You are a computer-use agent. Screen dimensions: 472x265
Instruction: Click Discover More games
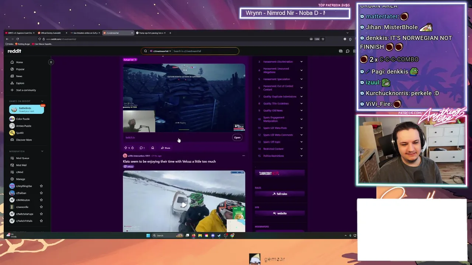point(24,140)
